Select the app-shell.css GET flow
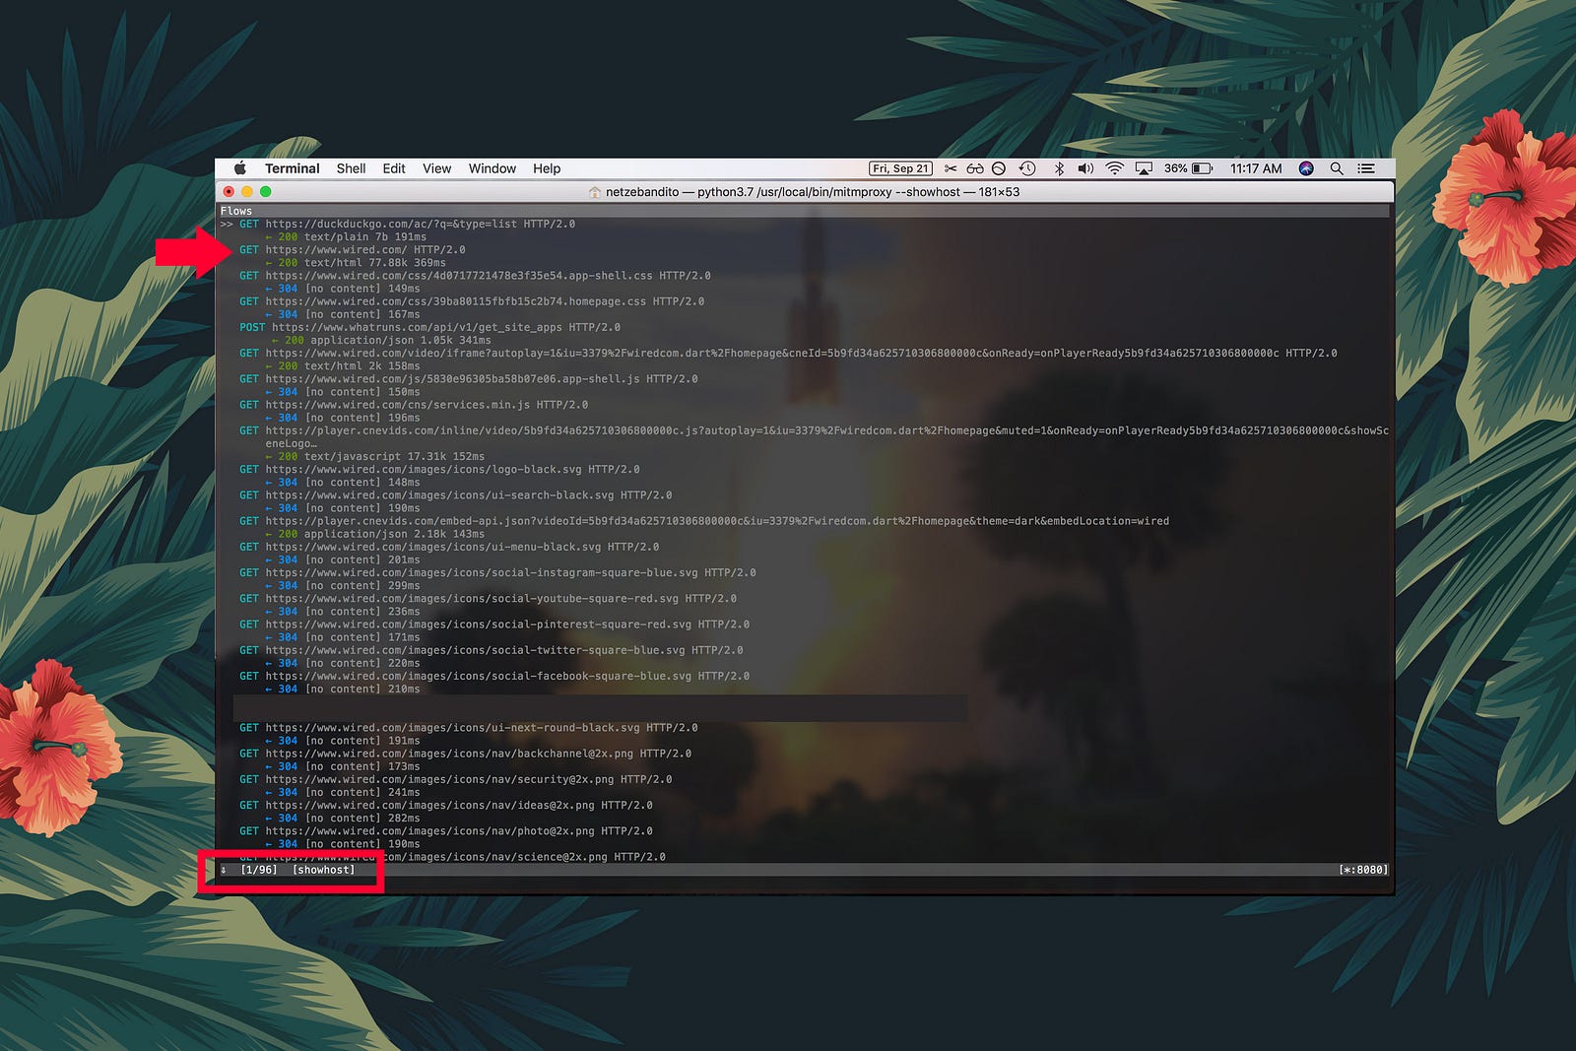Viewport: 1576px width, 1051px height. (x=475, y=276)
